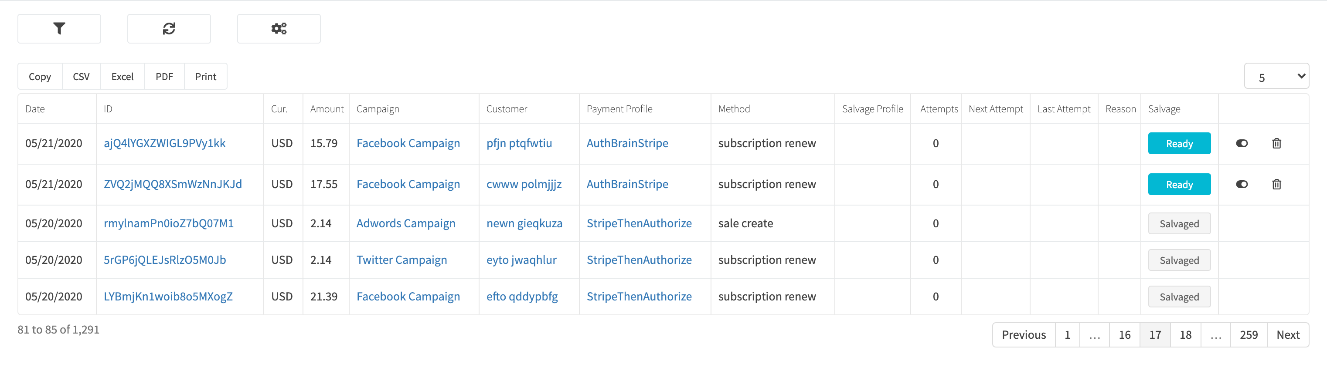Delete the ZVQ2jMQQ8XSmWzNnJKJd row via trash icon
Screen dimensions: 1327x371
point(1276,184)
